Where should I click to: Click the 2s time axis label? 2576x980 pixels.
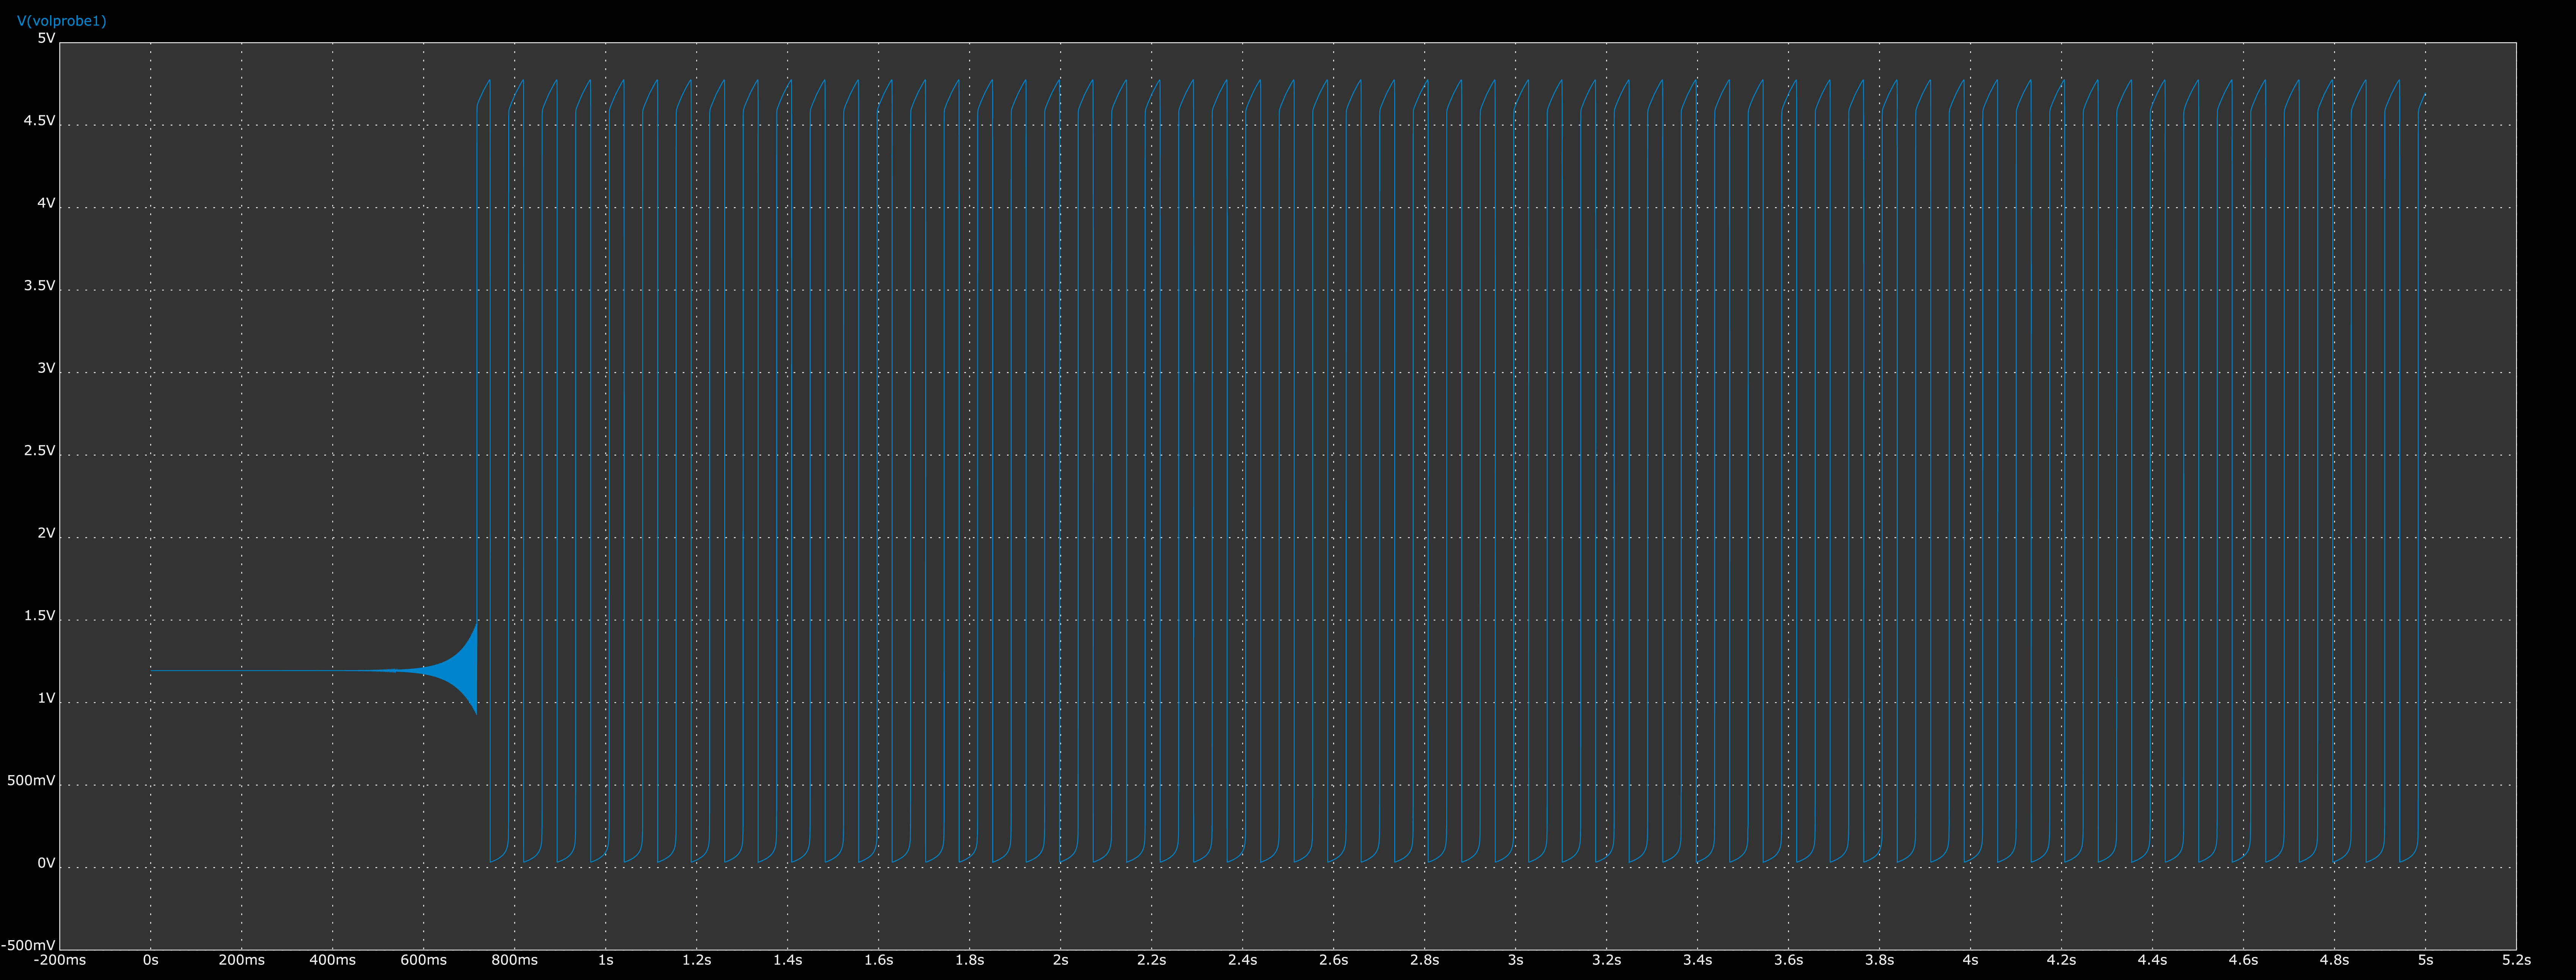(1061, 960)
